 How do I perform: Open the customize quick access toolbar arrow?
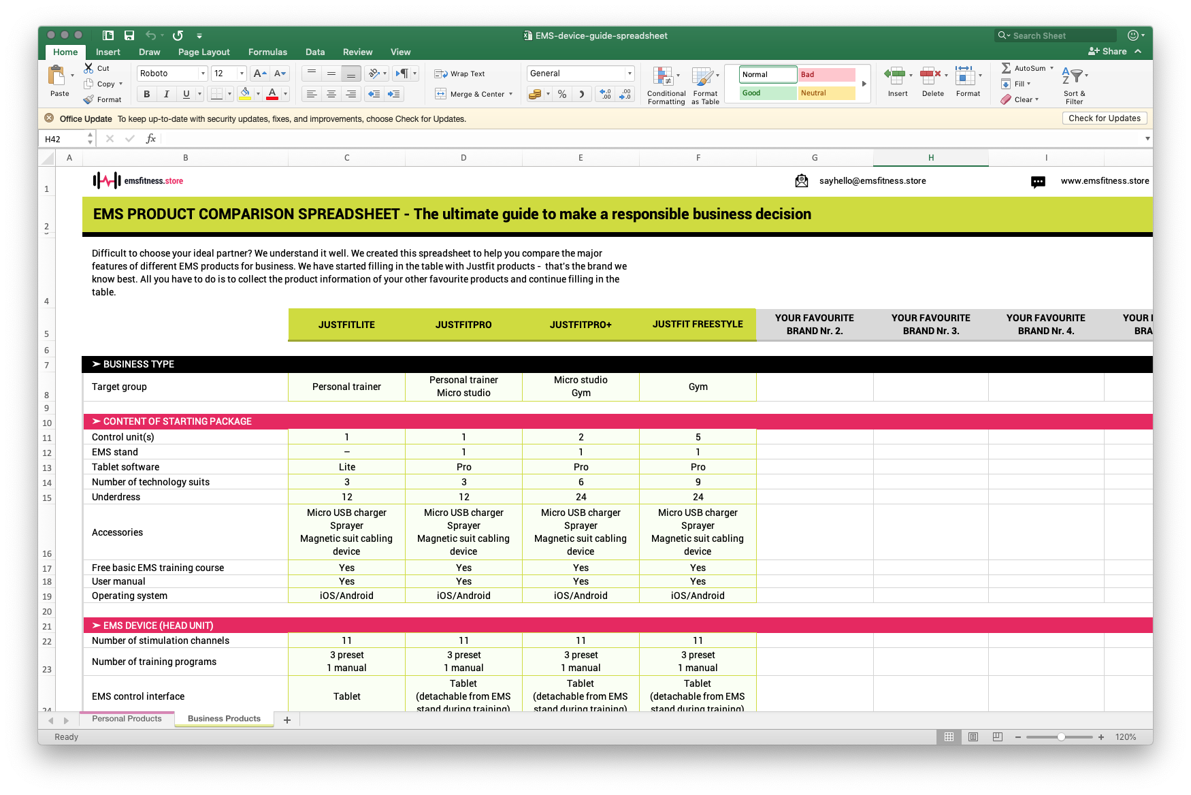coord(199,35)
